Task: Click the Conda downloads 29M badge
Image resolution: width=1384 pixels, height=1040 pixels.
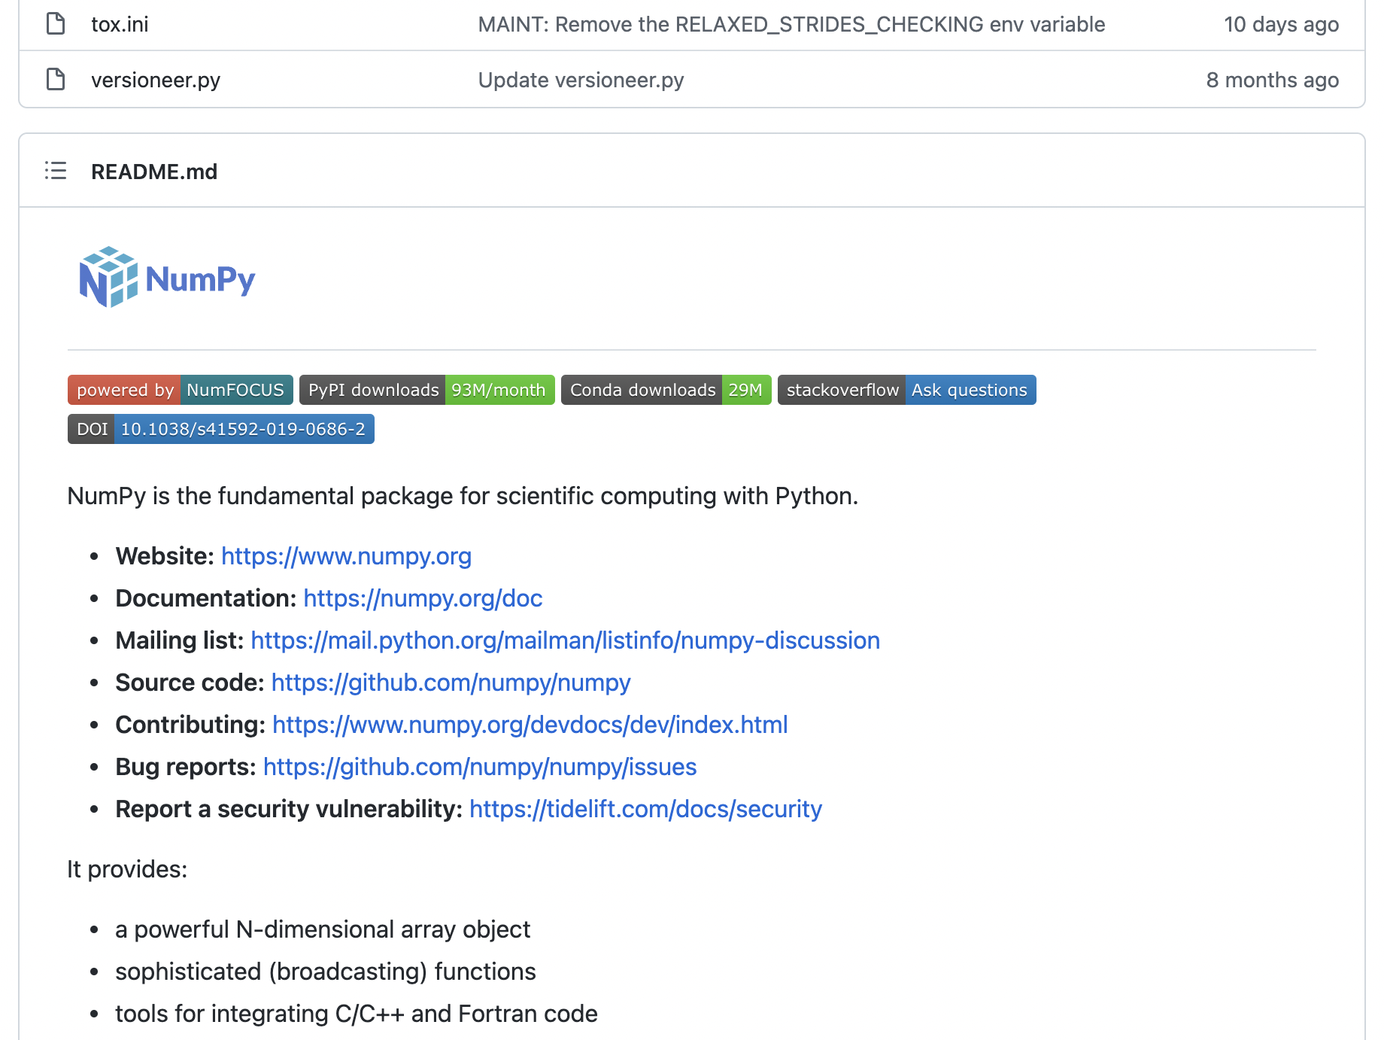Action: coord(666,390)
